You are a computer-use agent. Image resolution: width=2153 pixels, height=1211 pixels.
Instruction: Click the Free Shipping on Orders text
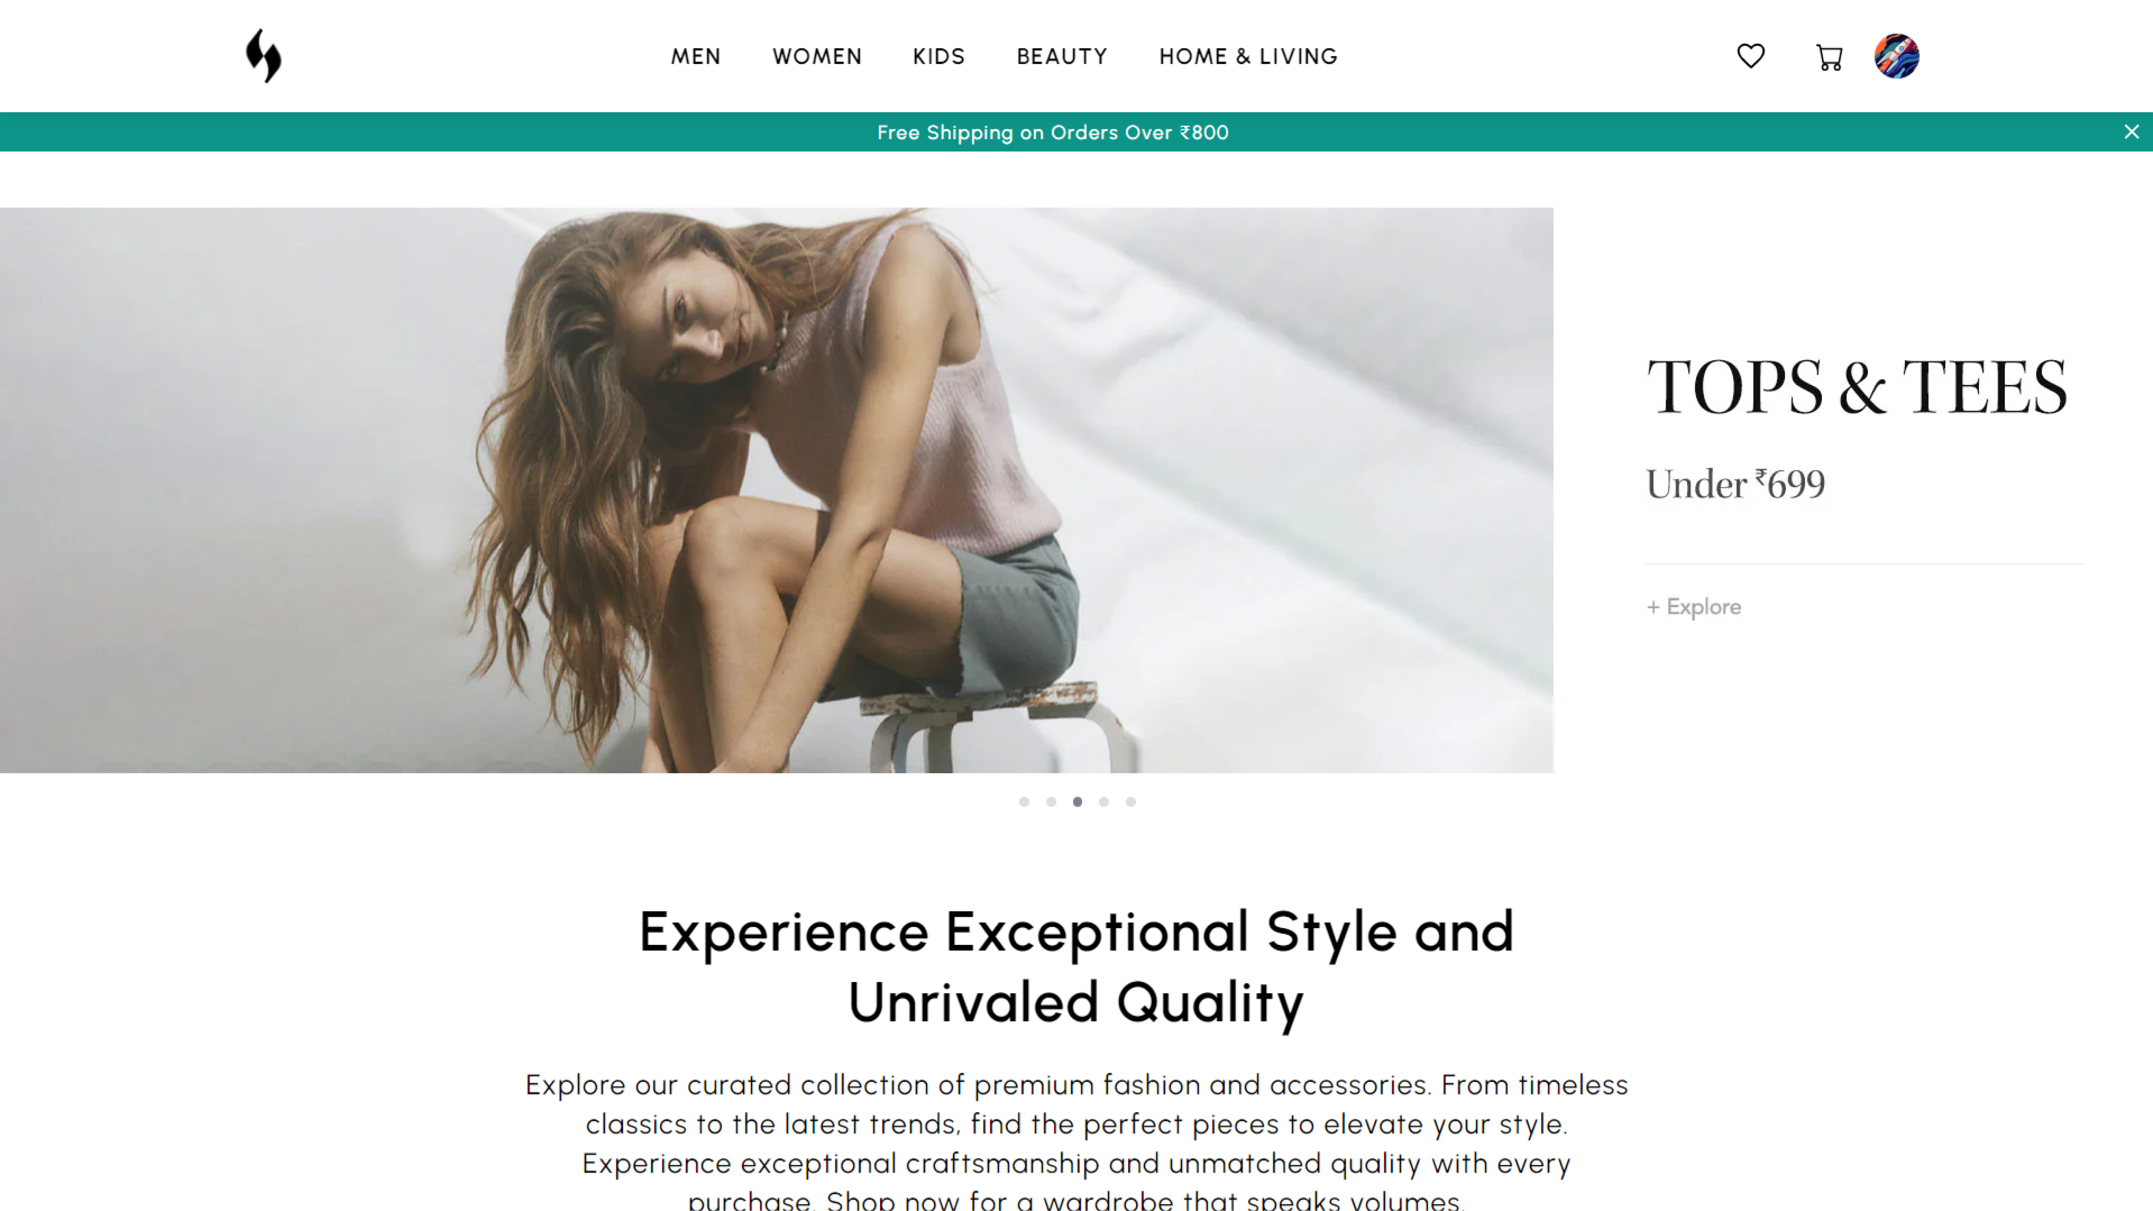click(x=1052, y=132)
